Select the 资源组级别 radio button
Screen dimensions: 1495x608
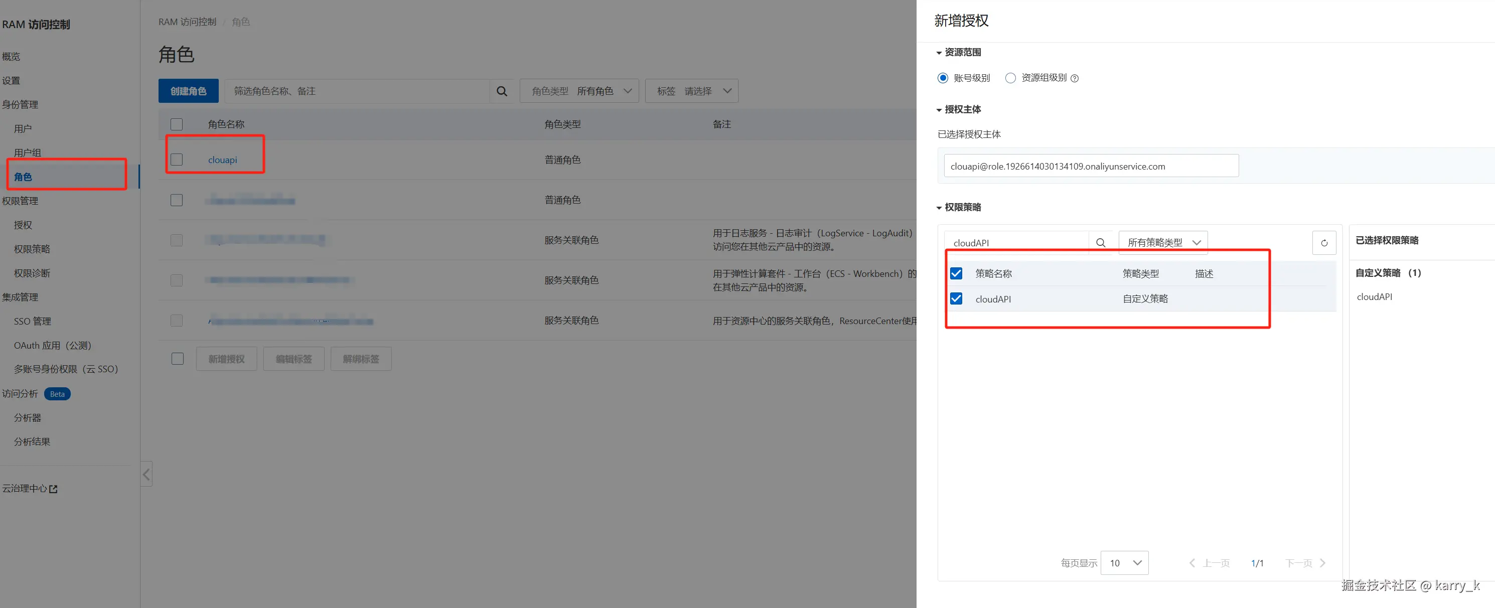[1010, 78]
